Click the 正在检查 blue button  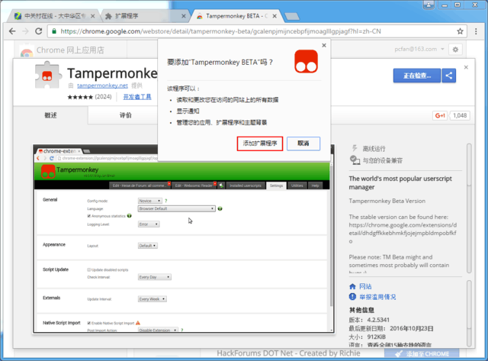tap(417, 76)
